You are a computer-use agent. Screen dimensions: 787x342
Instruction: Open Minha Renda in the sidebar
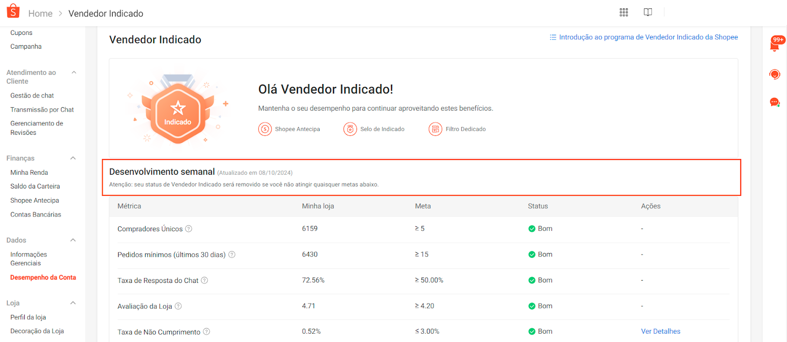(29, 173)
